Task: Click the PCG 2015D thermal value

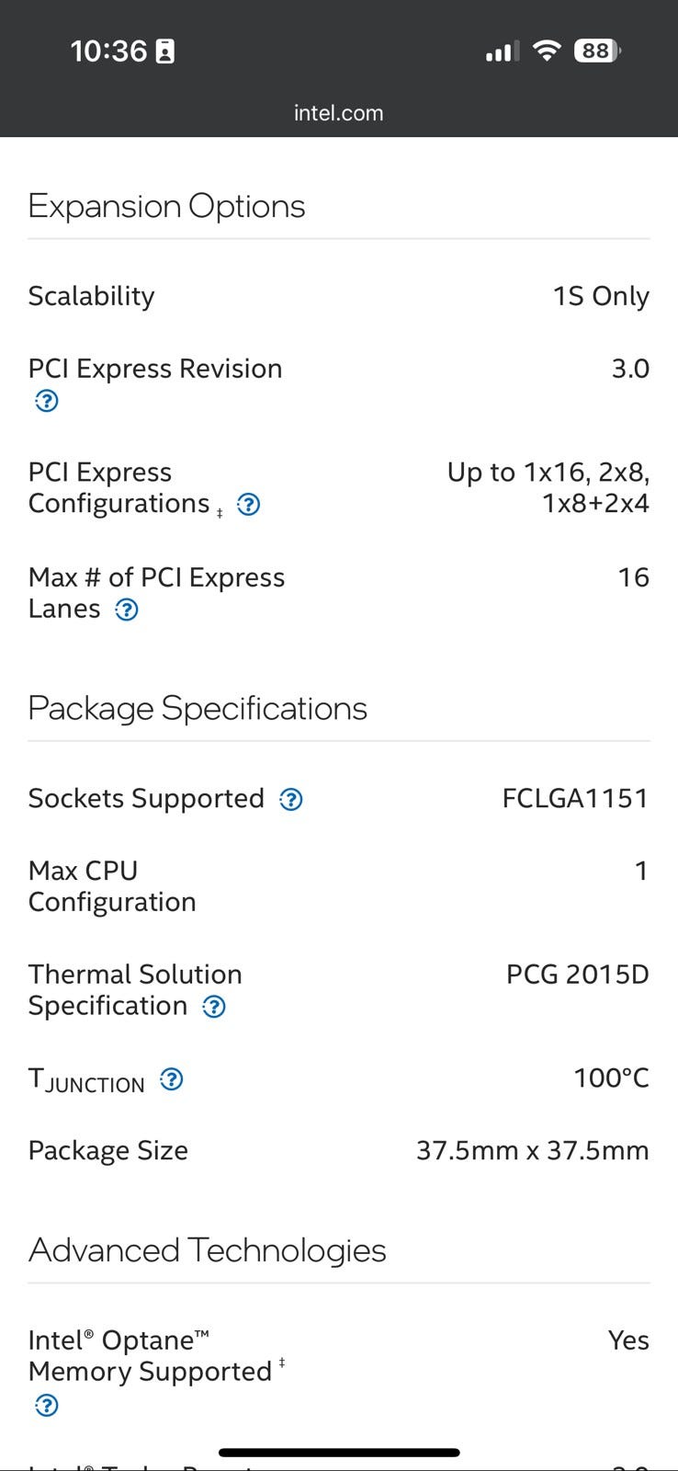Action: pos(577,975)
